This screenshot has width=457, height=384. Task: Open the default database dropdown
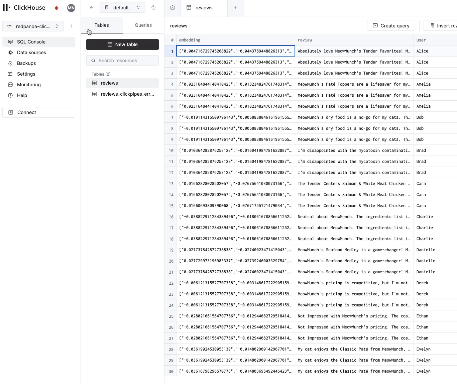point(122,7)
